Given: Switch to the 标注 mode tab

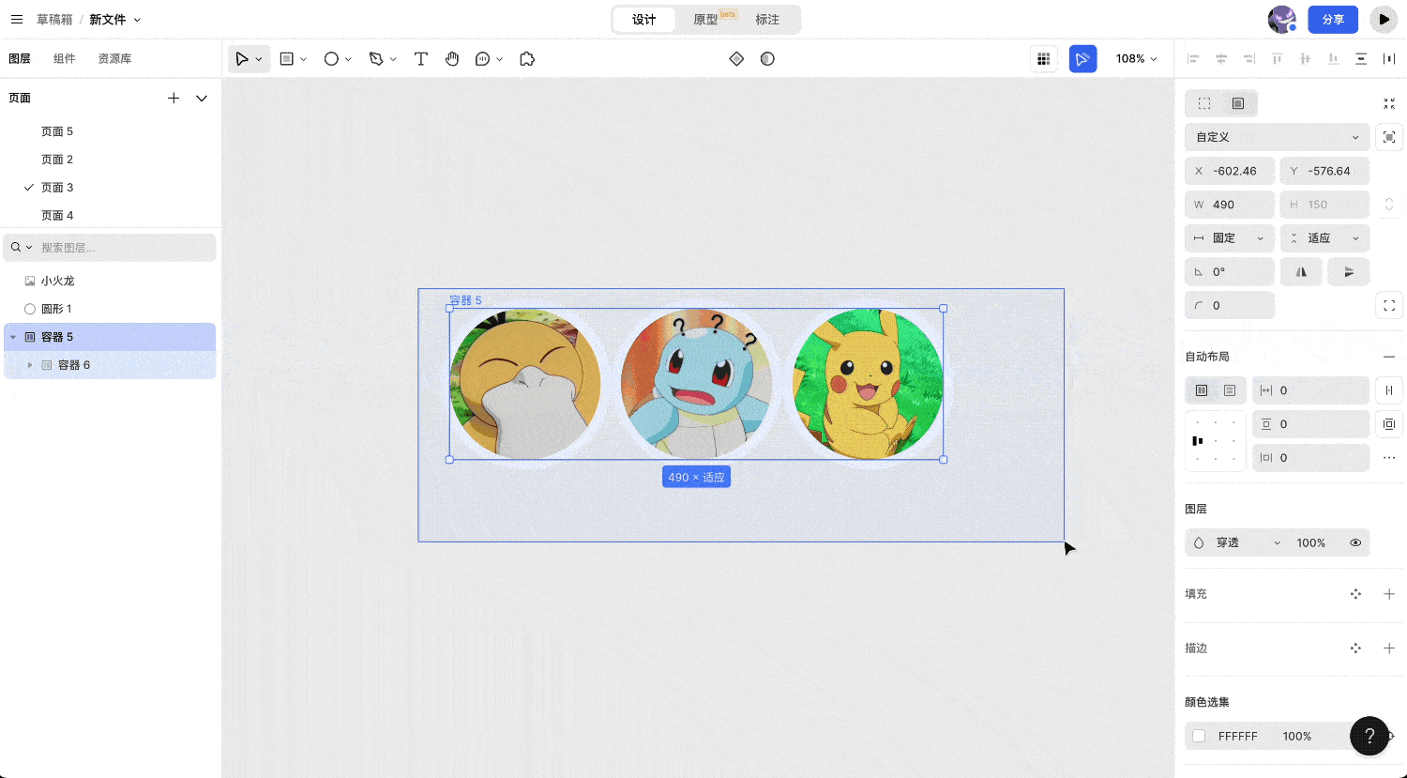Looking at the screenshot, I should pyautogui.click(x=767, y=20).
